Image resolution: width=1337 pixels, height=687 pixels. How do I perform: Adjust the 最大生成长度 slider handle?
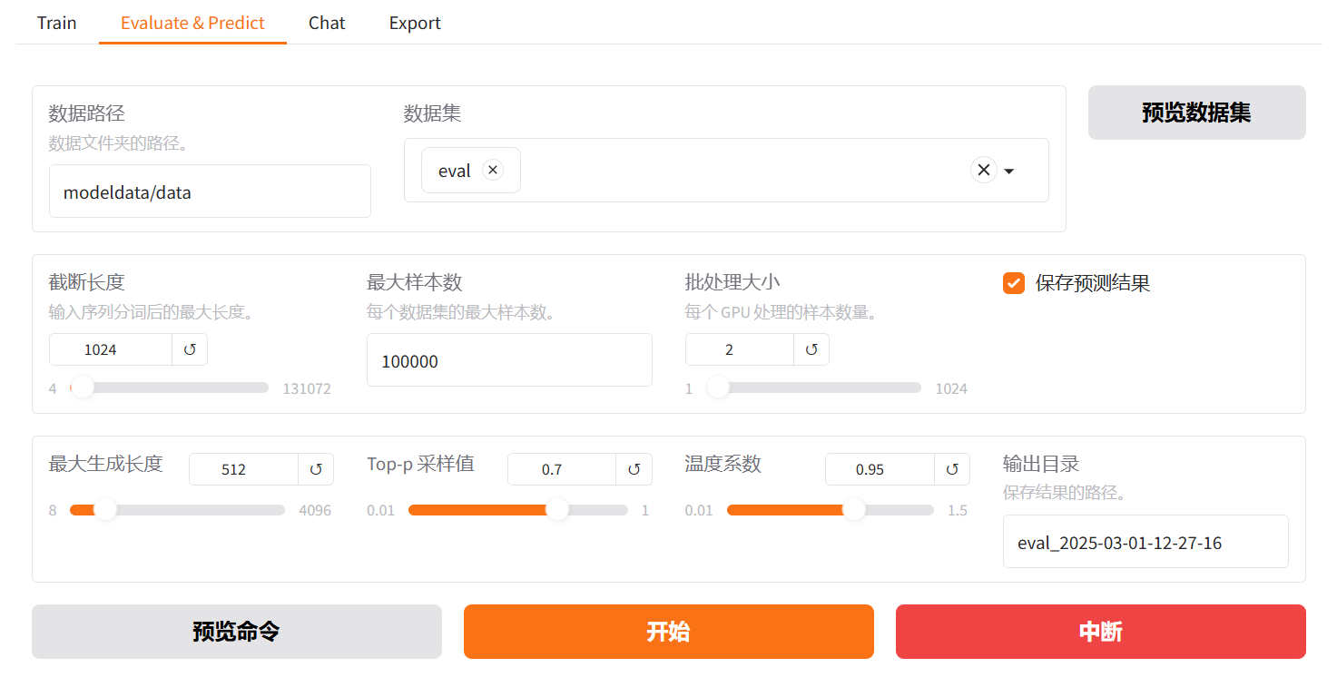(x=105, y=510)
